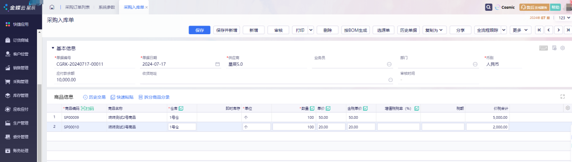Open the 快速粘贴 link
The height and width of the screenshot is (162, 572).
click(122, 97)
